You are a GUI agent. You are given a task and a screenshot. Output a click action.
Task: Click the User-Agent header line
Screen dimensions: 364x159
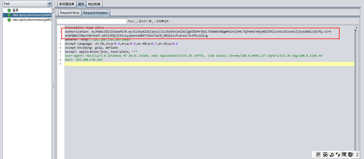pyautogui.click(x=194, y=56)
